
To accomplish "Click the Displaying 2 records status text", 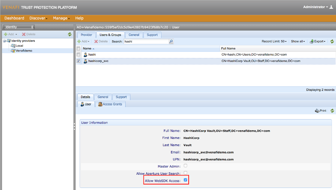I will click(320, 90).
